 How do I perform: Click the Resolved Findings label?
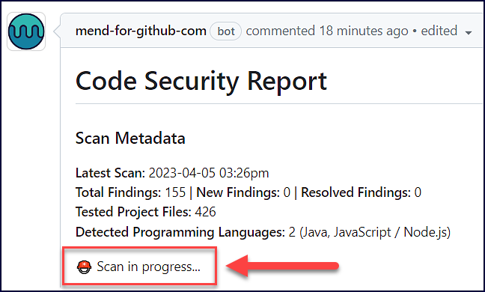click(x=356, y=192)
